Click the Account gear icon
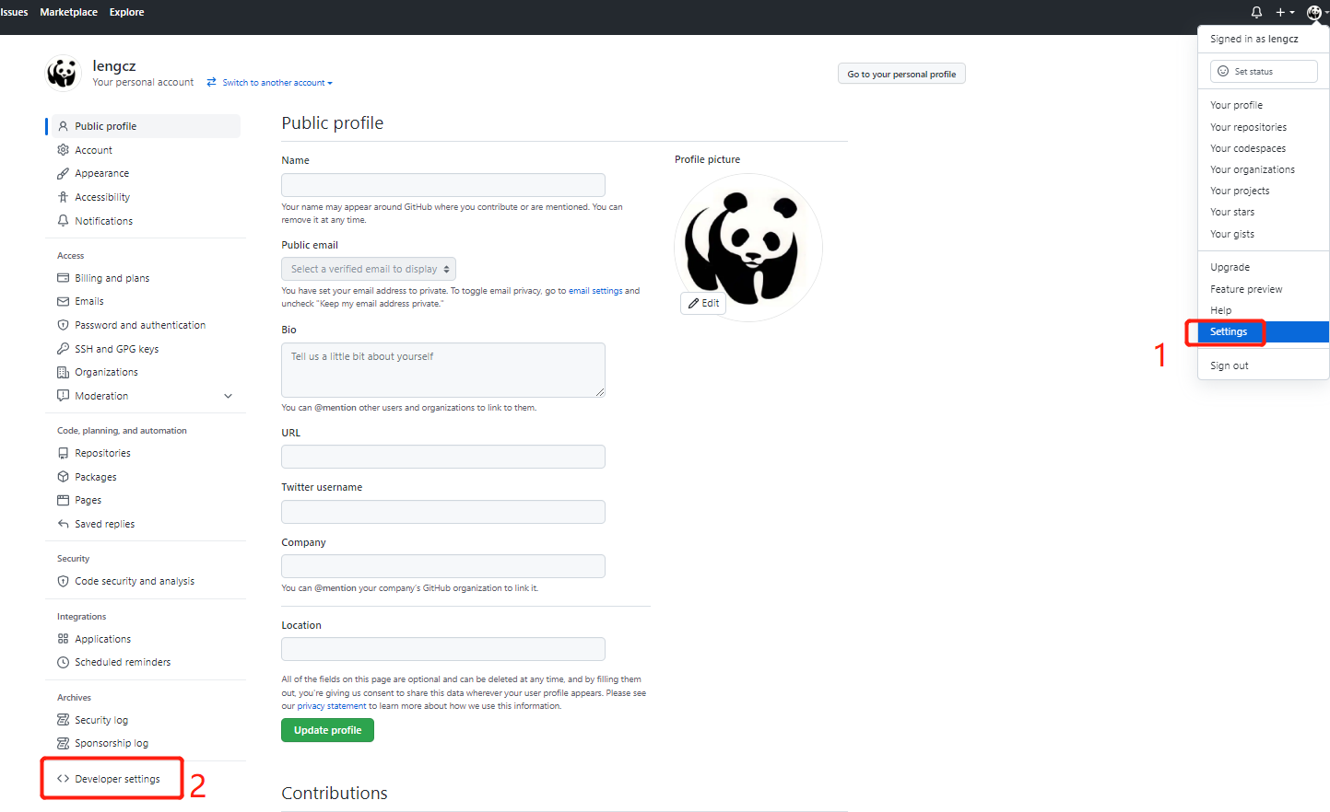The width and height of the screenshot is (1330, 812). click(63, 150)
